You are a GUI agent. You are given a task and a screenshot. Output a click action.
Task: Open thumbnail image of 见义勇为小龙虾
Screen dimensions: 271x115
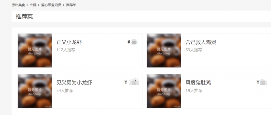point(35,91)
